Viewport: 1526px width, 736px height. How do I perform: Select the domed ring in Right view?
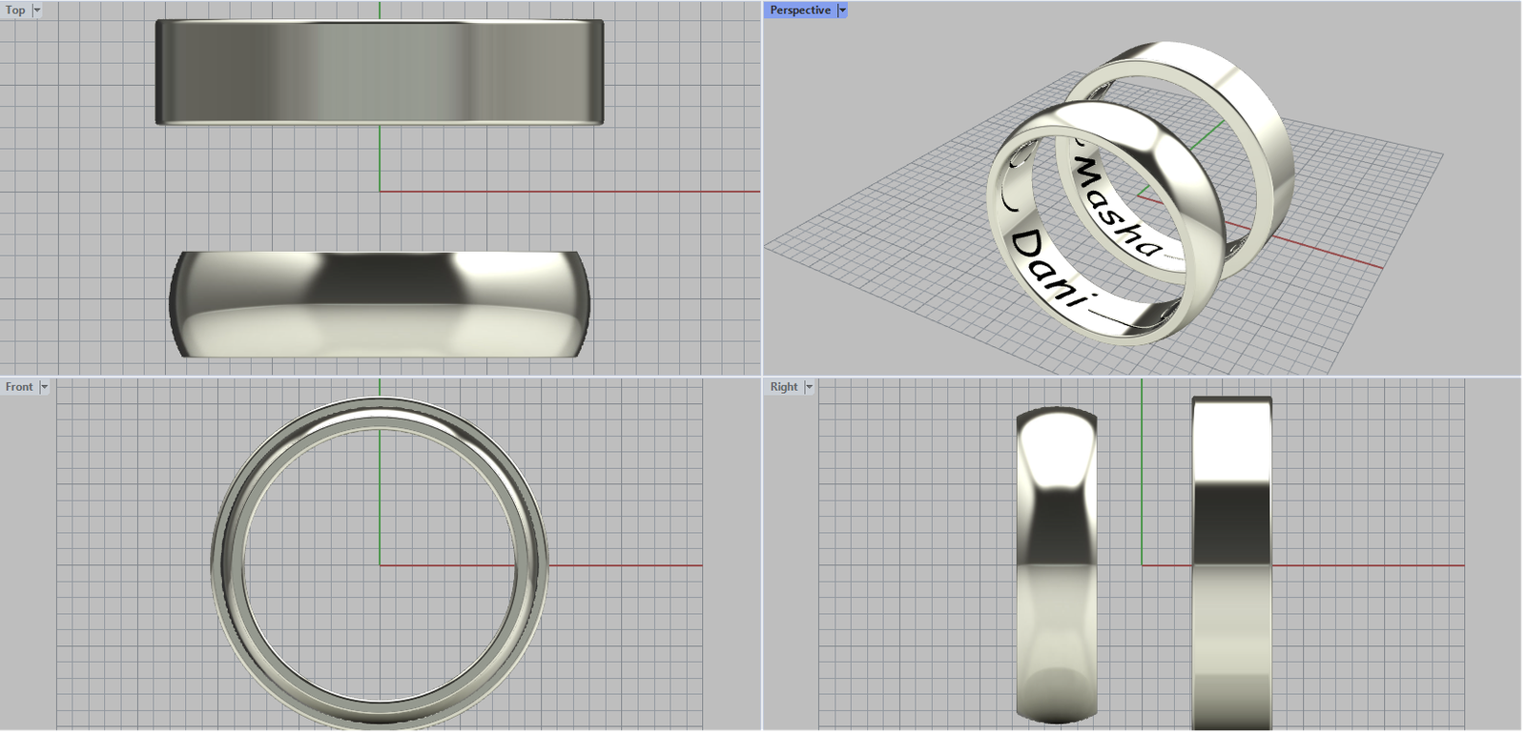point(1056,562)
